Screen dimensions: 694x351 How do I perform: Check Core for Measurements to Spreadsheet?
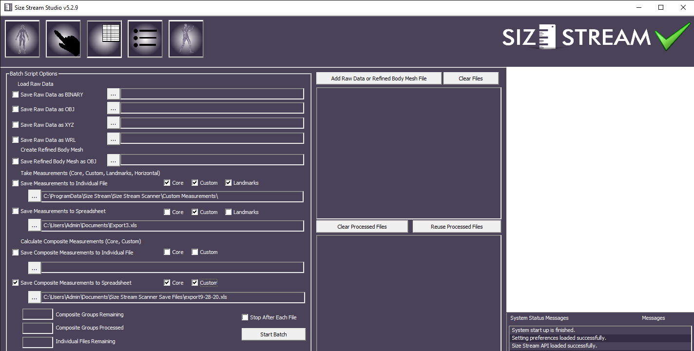pos(167,212)
